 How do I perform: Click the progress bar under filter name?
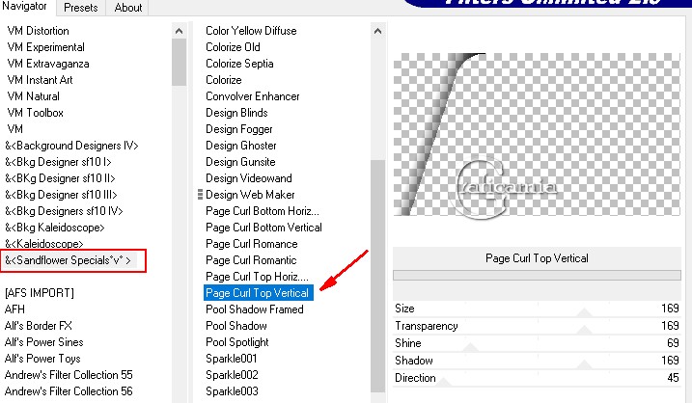tap(537, 275)
